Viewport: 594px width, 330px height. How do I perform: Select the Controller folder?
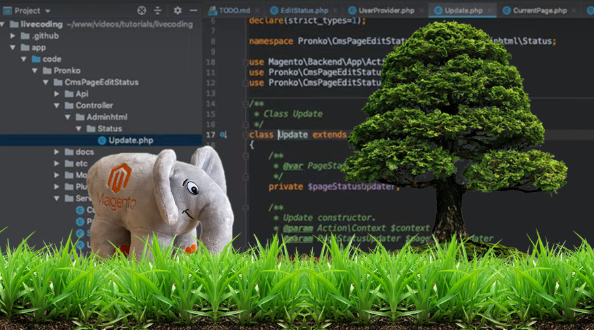click(94, 106)
